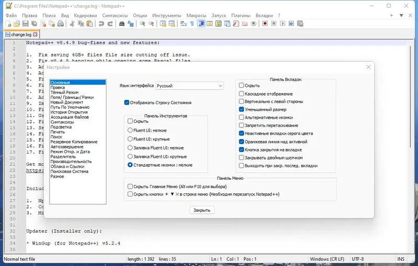Select Fluent UI: мелкие radio button

pyautogui.click(x=130, y=130)
